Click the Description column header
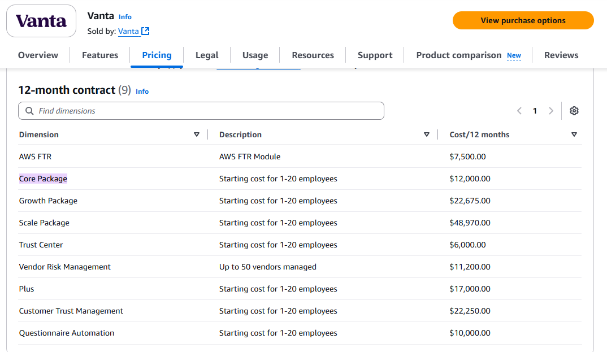Viewport: 607px width, 352px height. (x=240, y=134)
